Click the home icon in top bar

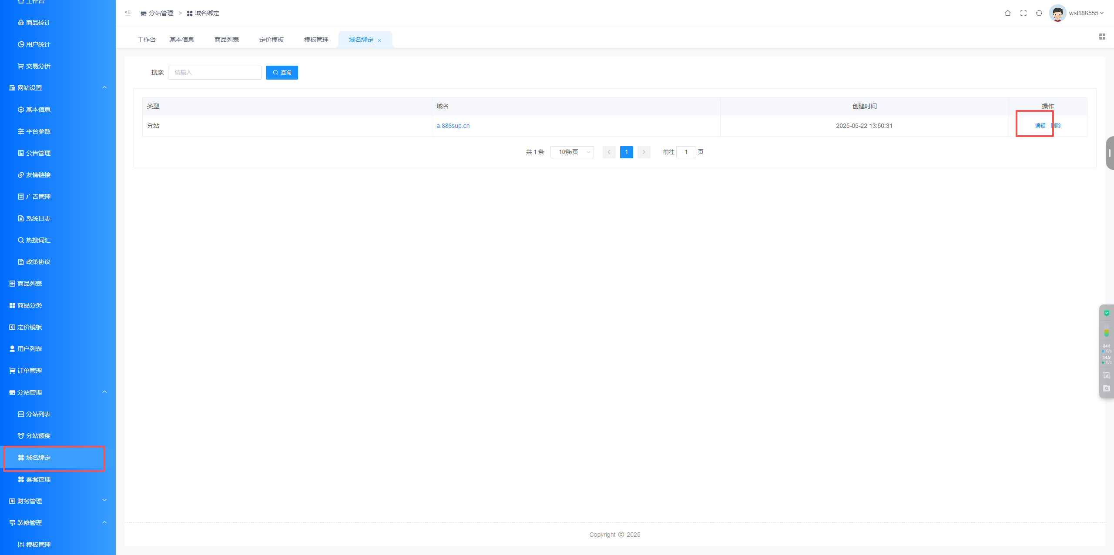(1007, 13)
